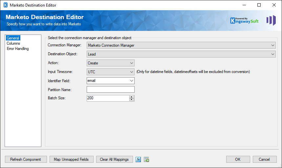Open the Error Handling page
This screenshot has height=168, width=282.
(x=18, y=49)
